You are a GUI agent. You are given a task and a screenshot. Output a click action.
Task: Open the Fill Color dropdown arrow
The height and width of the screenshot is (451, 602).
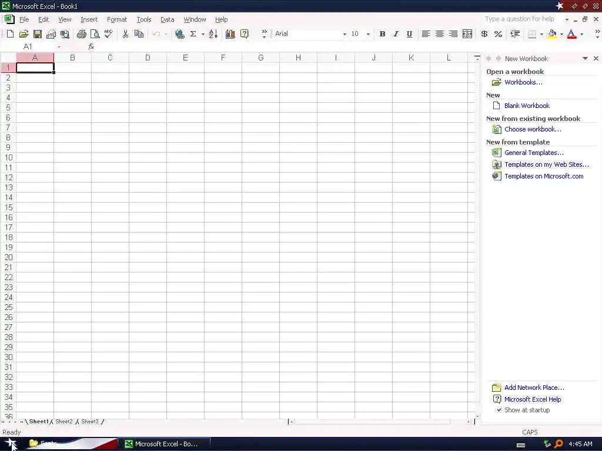coord(561,34)
